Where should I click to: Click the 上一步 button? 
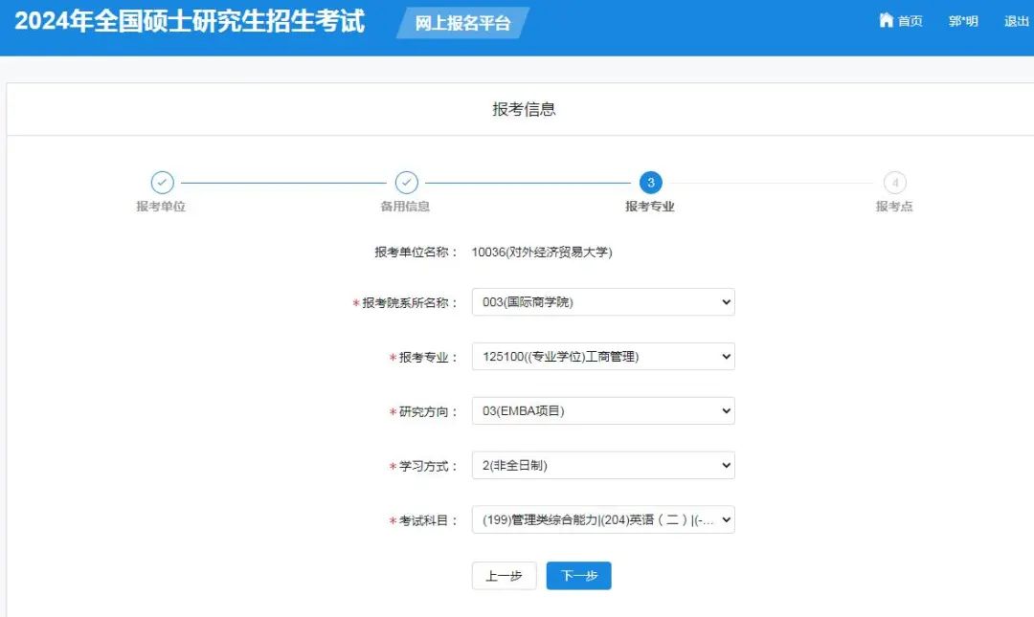pyautogui.click(x=504, y=576)
